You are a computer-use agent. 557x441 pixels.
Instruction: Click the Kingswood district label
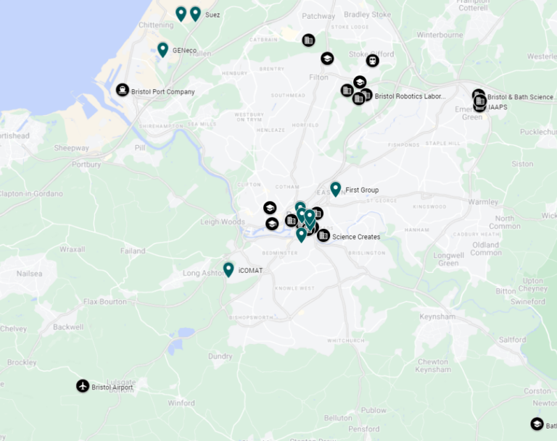[429, 206]
